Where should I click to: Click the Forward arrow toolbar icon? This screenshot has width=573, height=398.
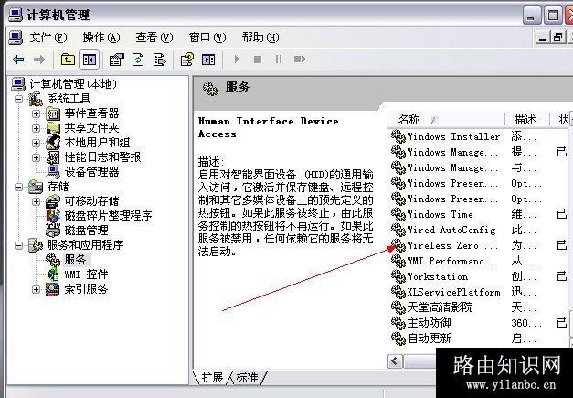[x=38, y=59]
